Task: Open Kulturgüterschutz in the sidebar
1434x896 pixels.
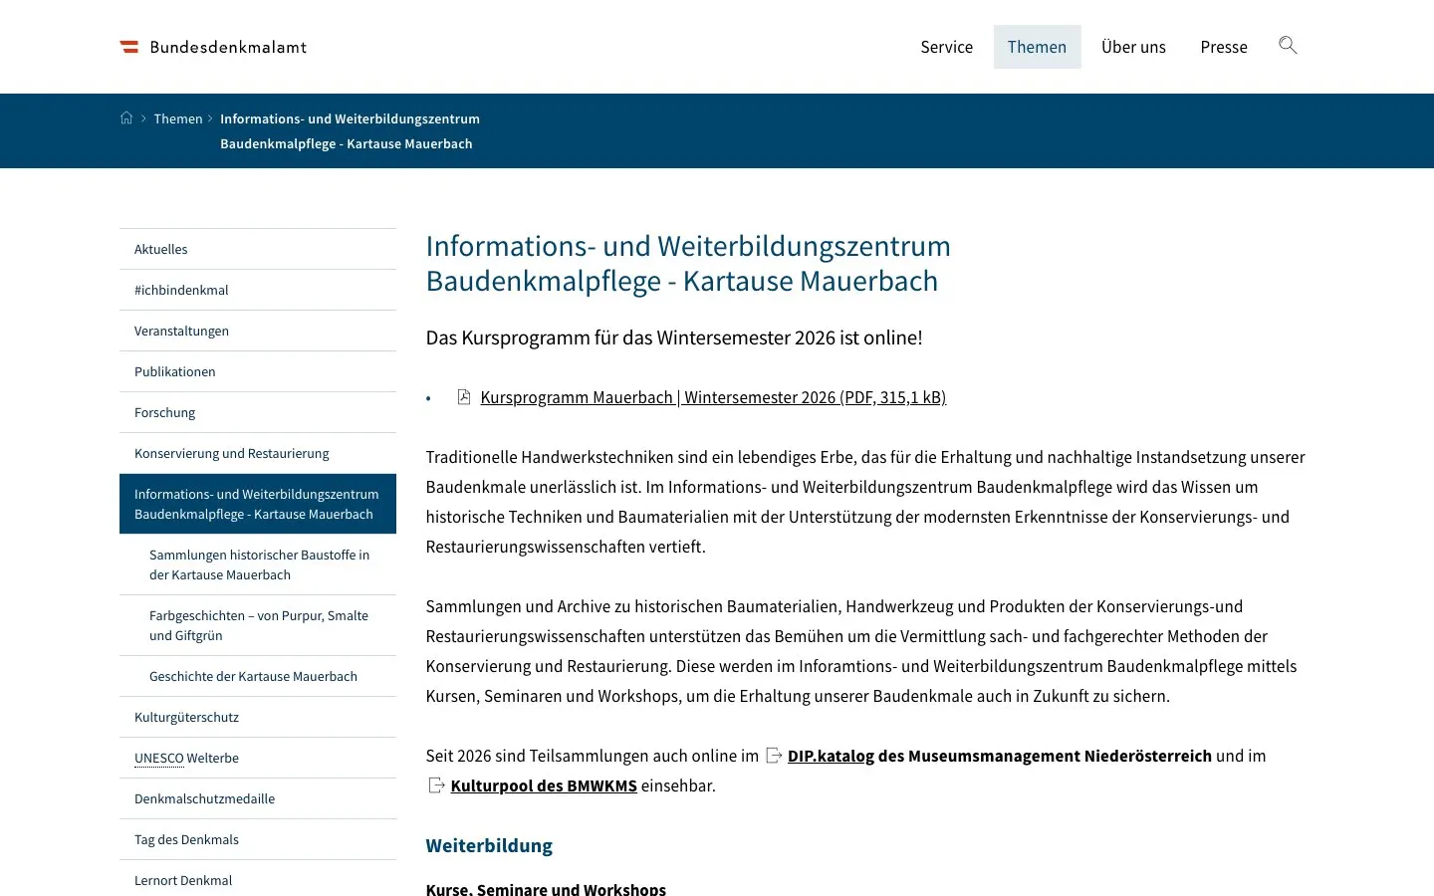Action: point(258,717)
